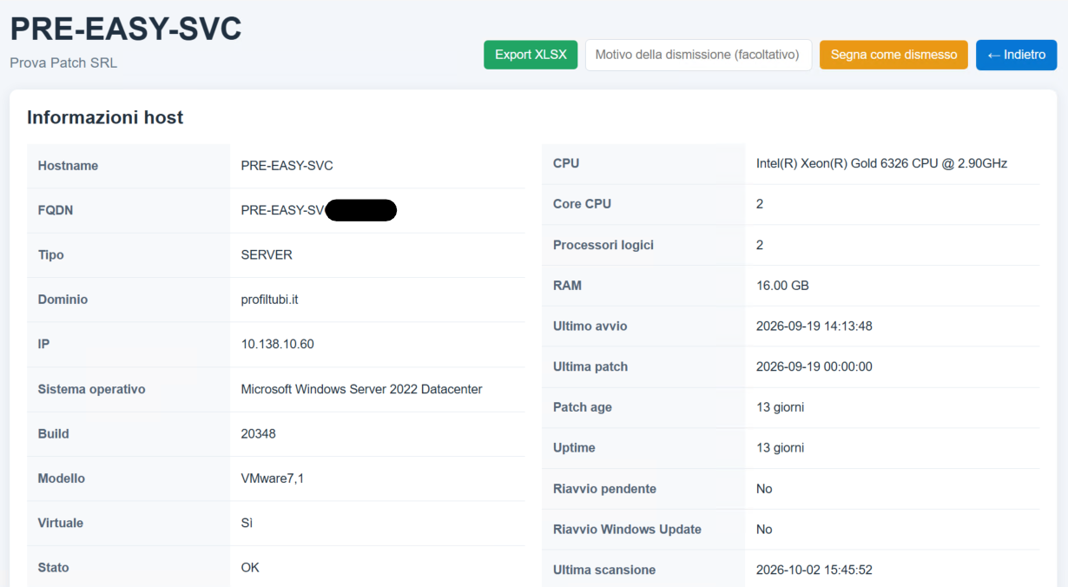This screenshot has height=587, width=1068.
Task: Click the Ultima scansione label
Action: (x=604, y=571)
